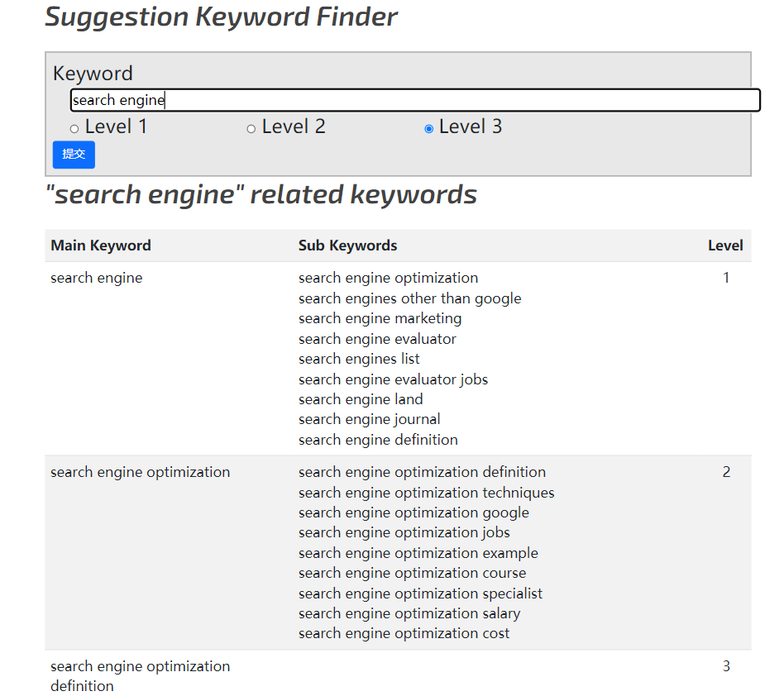This screenshot has width=784, height=696.
Task: Click 'search engine optimization cost' keyword
Action: pyautogui.click(x=404, y=633)
